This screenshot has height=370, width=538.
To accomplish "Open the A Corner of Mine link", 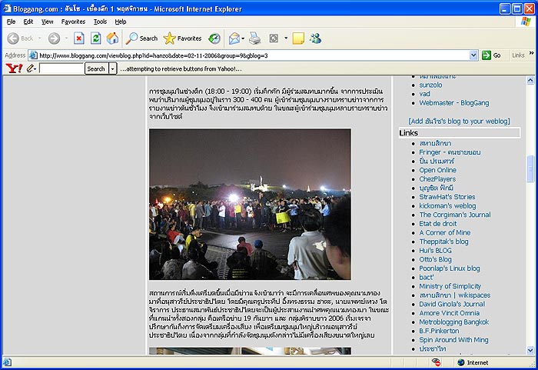I will pos(445,232).
